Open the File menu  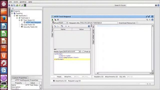10,2
